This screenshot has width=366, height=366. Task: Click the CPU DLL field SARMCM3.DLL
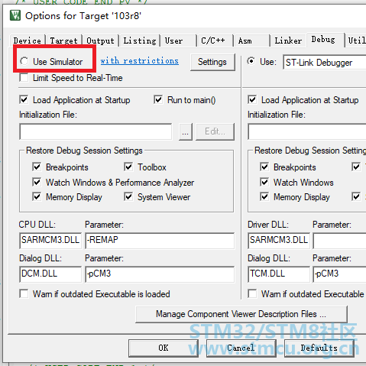[x=50, y=241]
